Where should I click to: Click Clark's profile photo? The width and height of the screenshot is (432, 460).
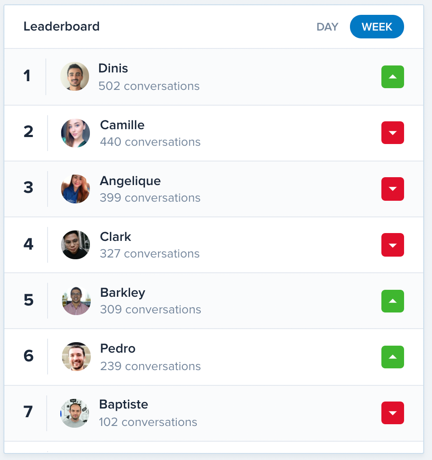pyautogui.click(x=75, y=245)
